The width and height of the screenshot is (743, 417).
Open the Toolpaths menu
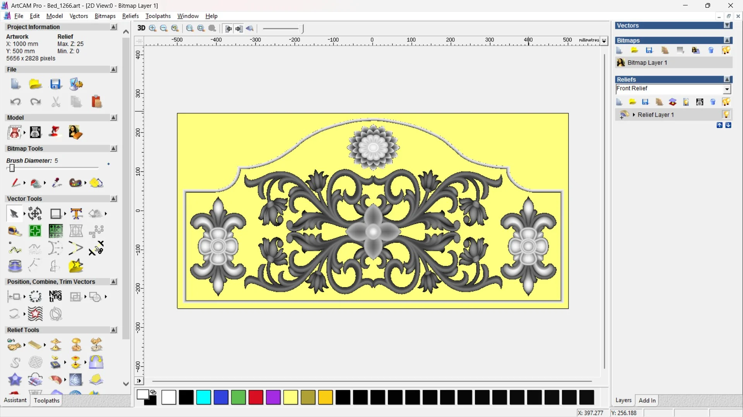tap(158, 16)
